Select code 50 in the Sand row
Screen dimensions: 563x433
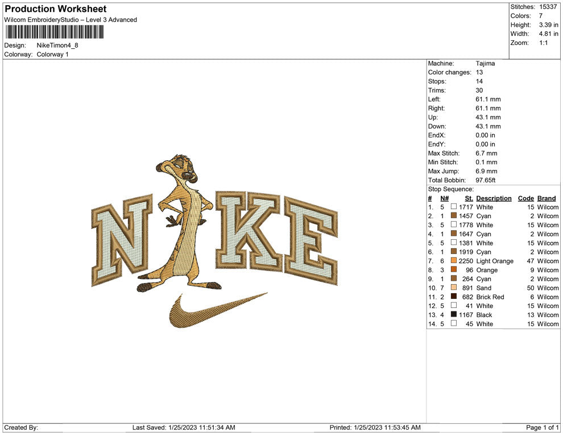[531, 288]
